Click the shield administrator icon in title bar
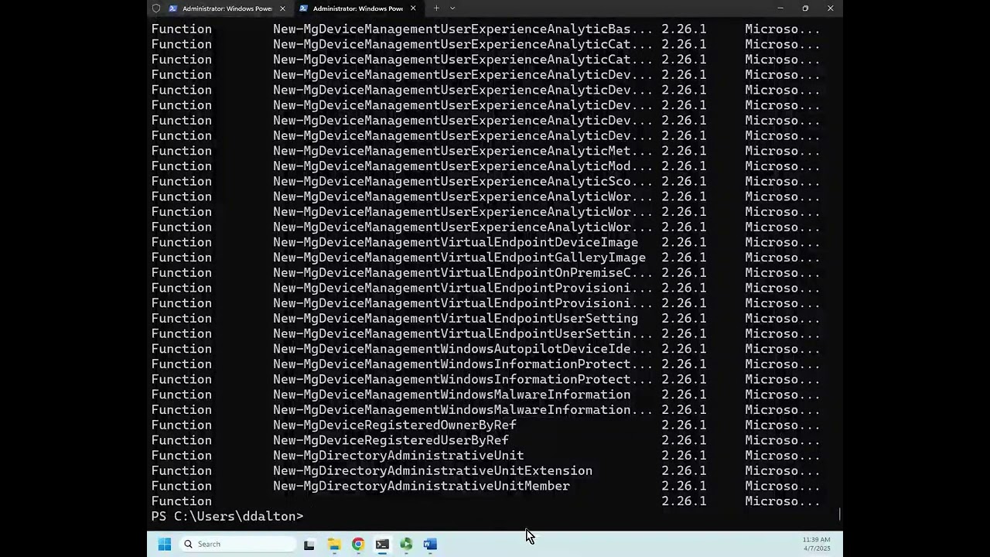The image size is (990, 557). [x=155, y=9]
